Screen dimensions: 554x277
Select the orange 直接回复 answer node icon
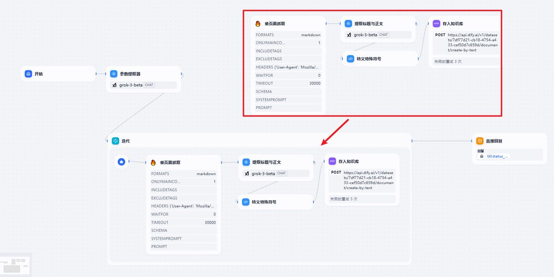pyautogui.click(x=480, y=141)
